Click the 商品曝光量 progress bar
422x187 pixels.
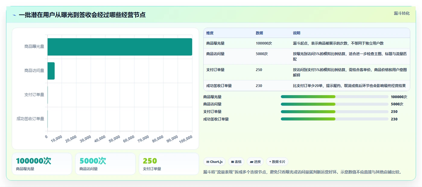click(x=335, y=97)
